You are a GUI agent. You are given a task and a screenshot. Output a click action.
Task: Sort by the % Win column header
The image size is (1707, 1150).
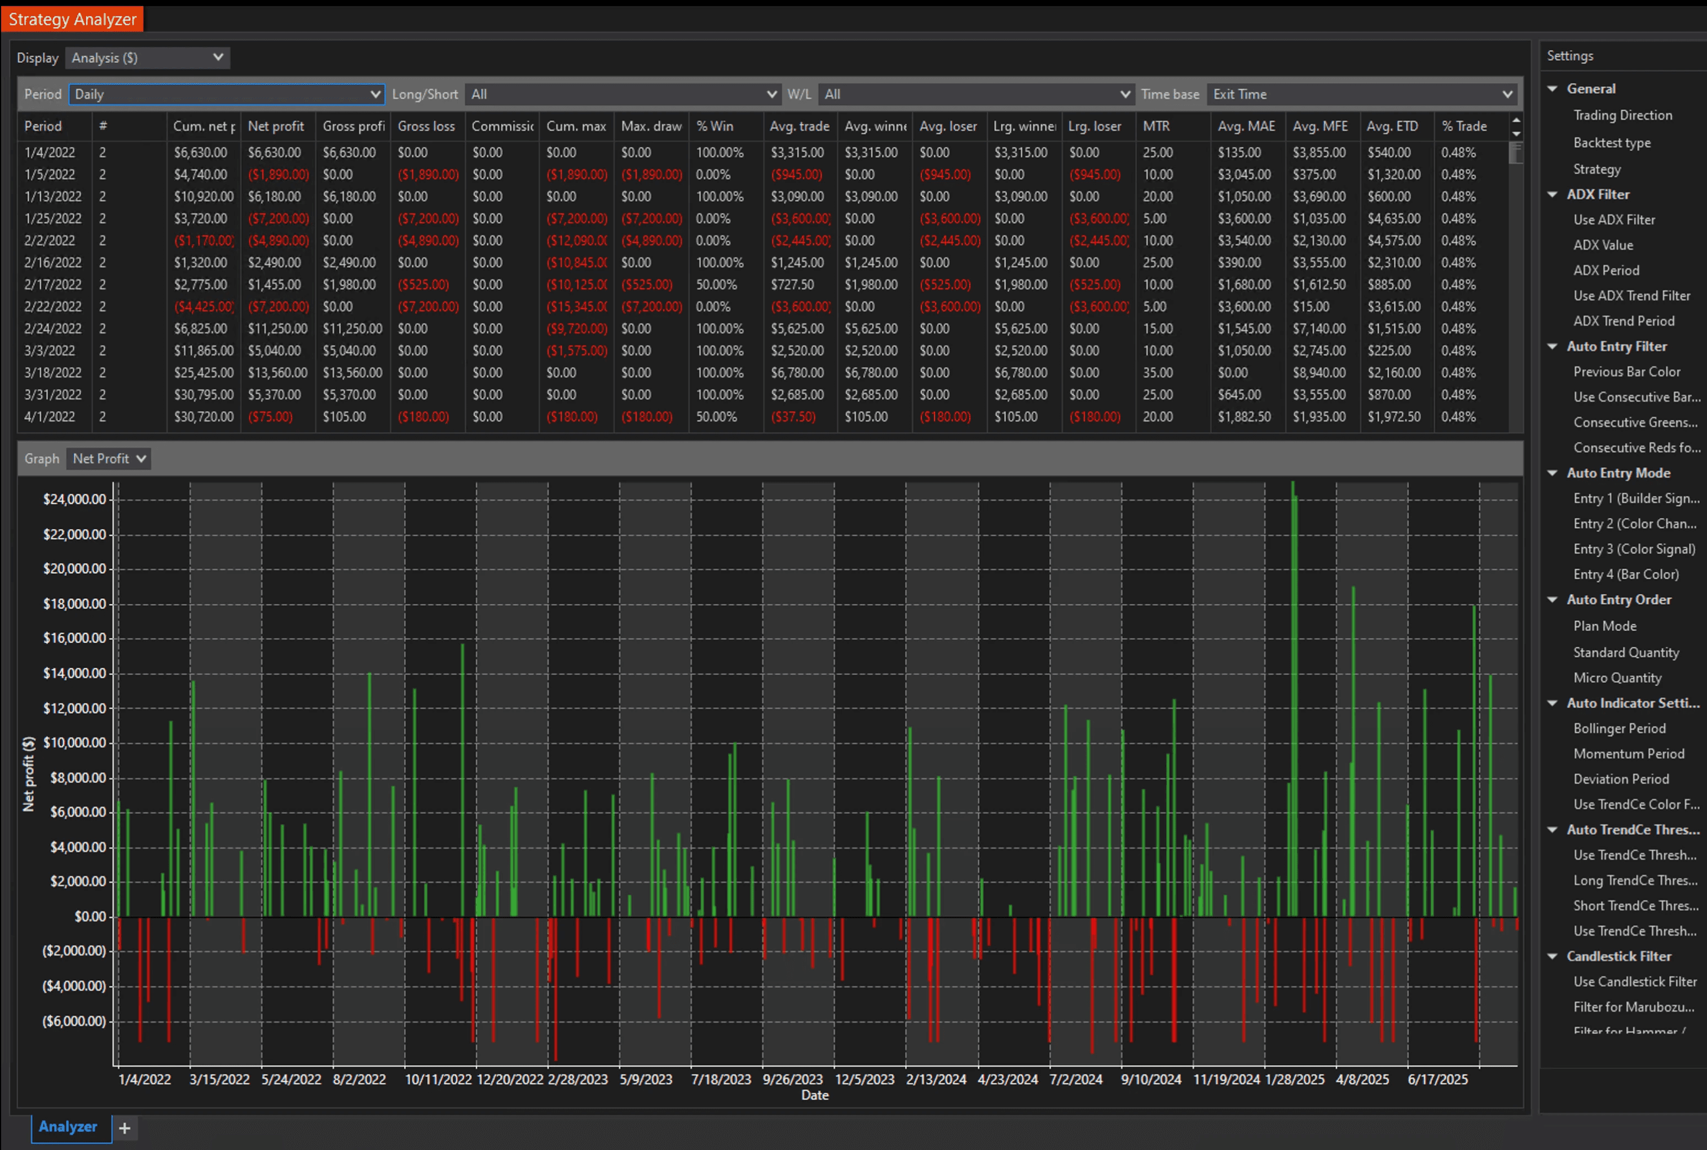[x=715, y=126]
